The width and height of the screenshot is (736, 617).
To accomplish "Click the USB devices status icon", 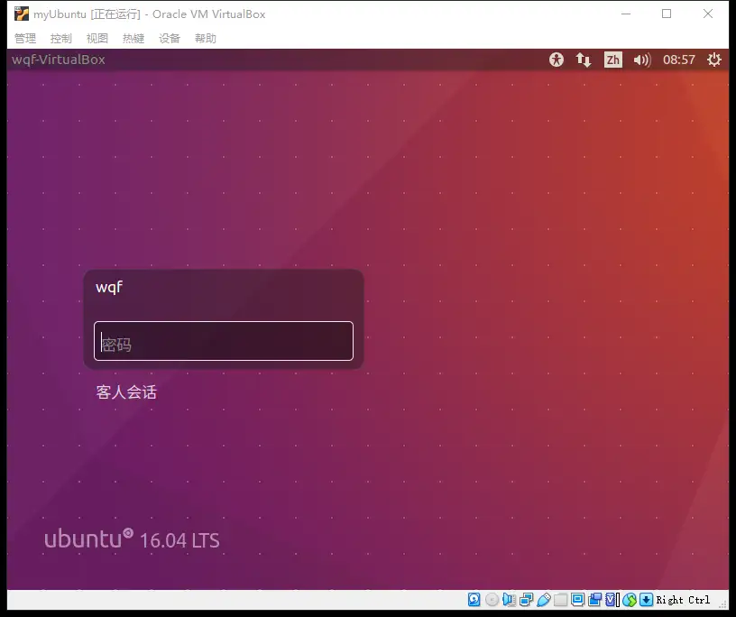I will point(543,600).
